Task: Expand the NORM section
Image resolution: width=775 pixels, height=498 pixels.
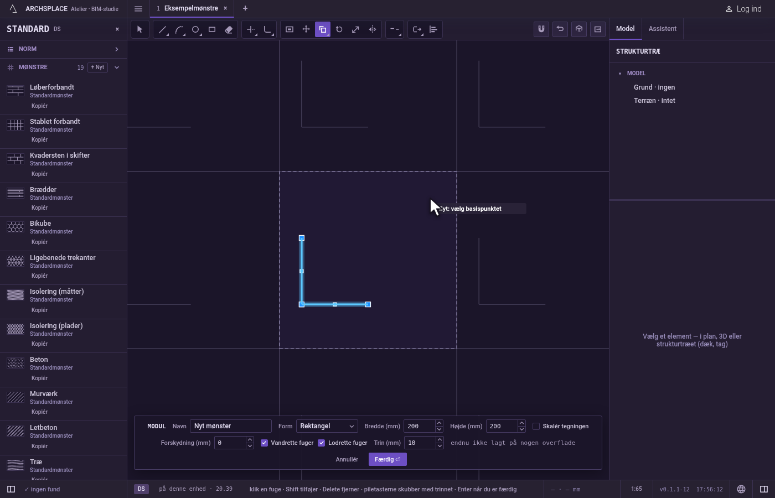Action: pos(63,49)
